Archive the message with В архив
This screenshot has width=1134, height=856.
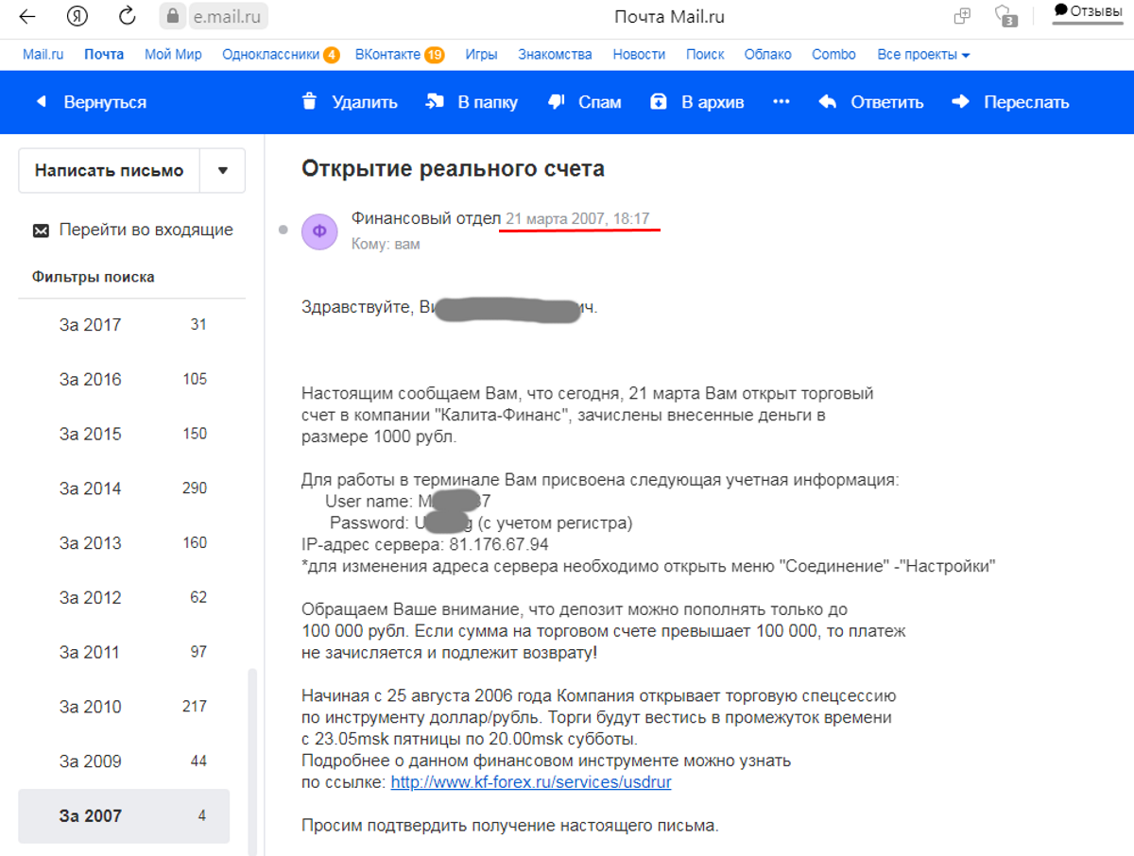[x=697, y=102]
